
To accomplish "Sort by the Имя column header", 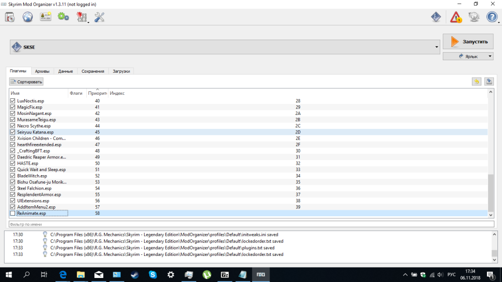I will click(39, 93).
